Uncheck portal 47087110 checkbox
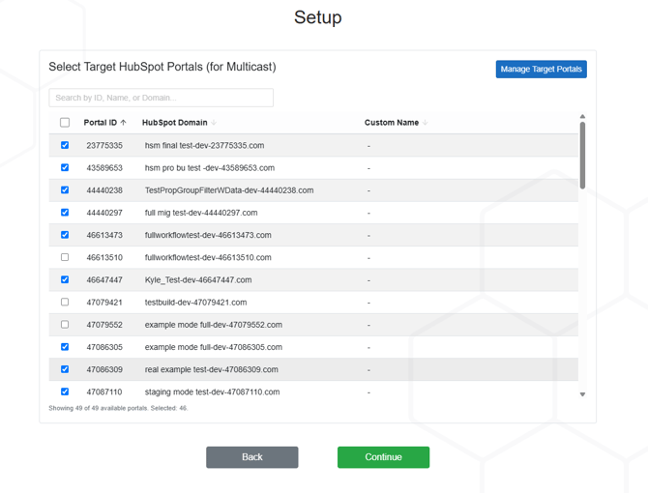 65,391
